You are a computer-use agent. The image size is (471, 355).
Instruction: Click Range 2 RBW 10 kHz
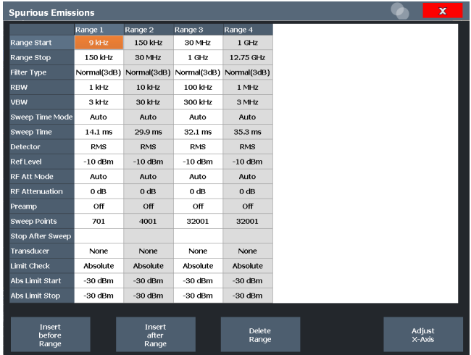[x=149, y=87]
